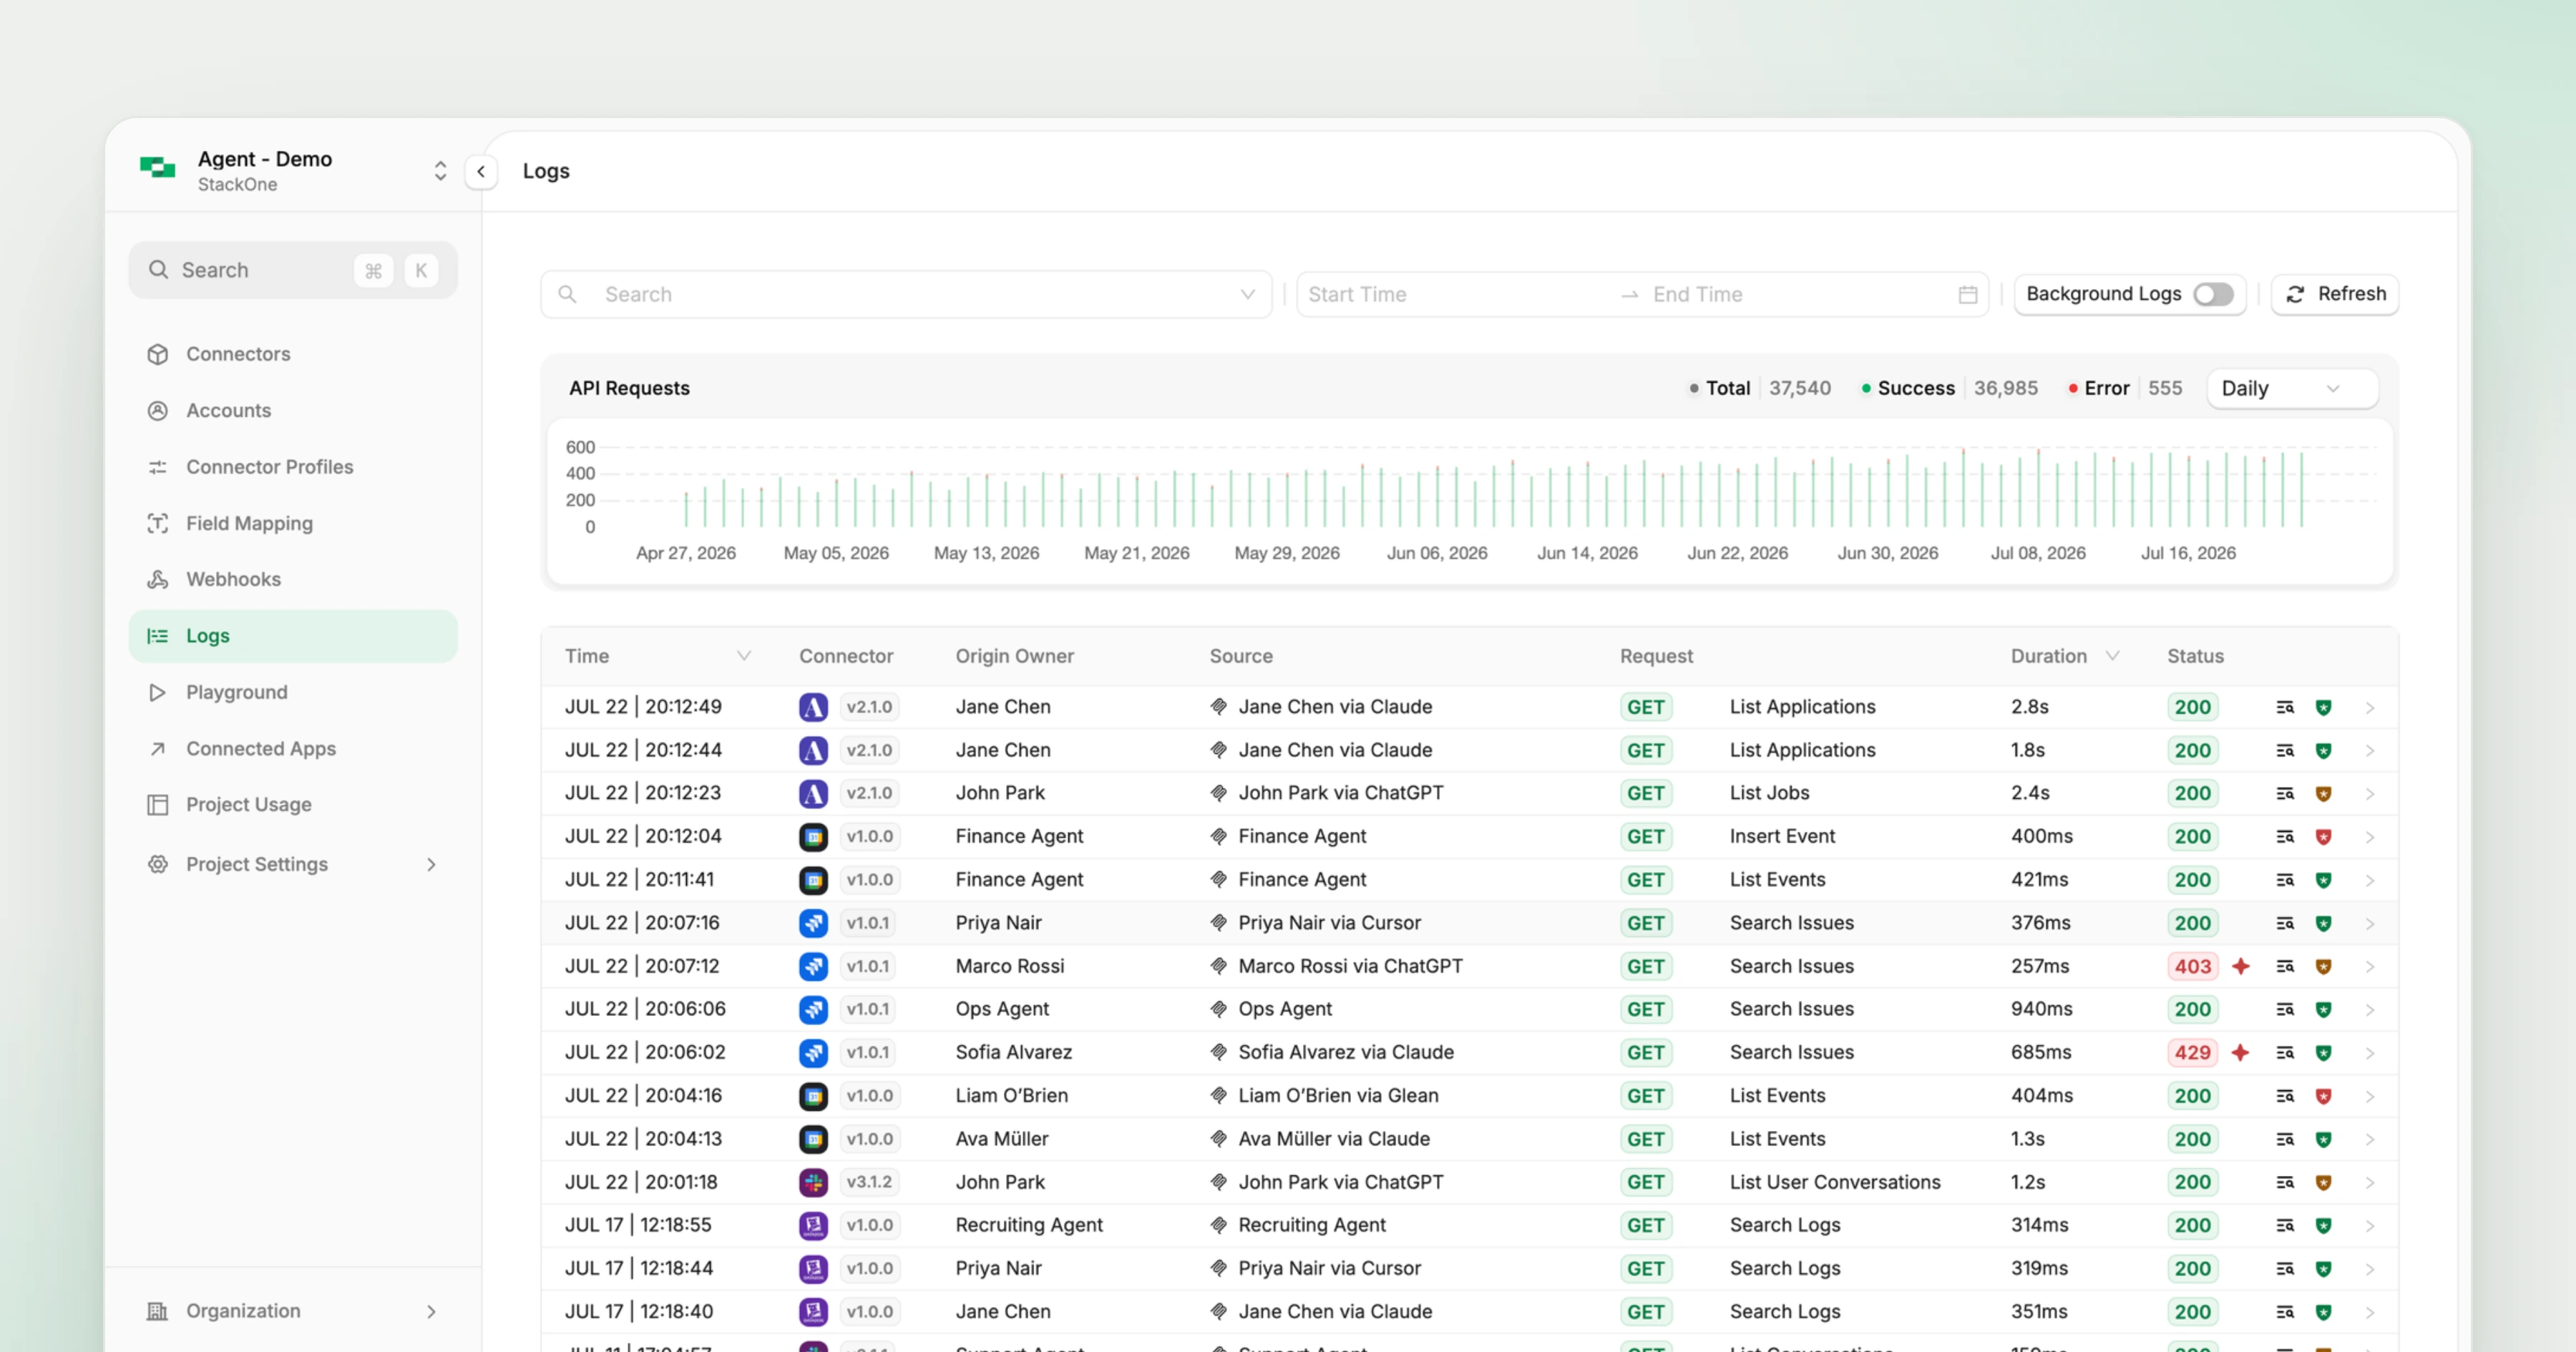This screenshot has width=2576, height=1352.
Task: Click the Slack connector icon in the 20:01:18 row
Action: [813, 1182]
